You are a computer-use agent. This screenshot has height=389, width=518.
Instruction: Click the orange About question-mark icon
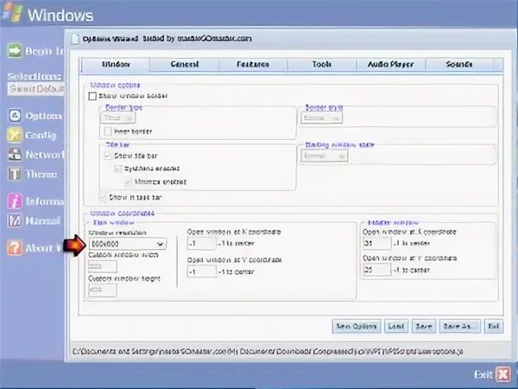click(15, 248)
